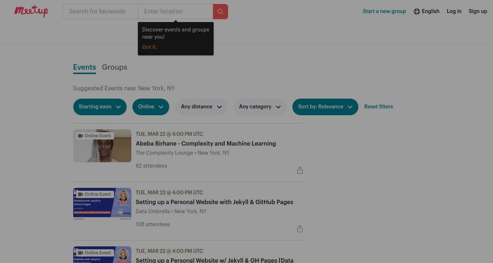Click The Complexity Lounge • New York, NY

[183, 153]
